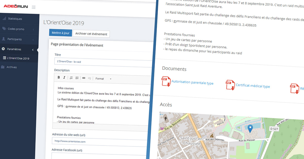The width and height of the screenshot is (304, 159).
Task: Click the Adresse du site web field
Action: tap(100, 142)
